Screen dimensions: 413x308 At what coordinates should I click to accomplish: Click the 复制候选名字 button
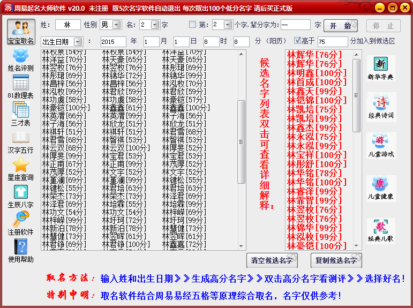336,261
